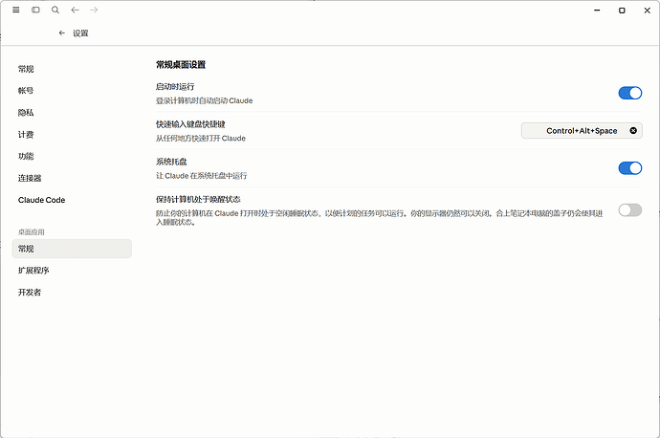Toggle the sidebar panel icon
Image resolution: width=660 pixels, height=438 pixels.
pyautogui.click(x=35, y=10)
